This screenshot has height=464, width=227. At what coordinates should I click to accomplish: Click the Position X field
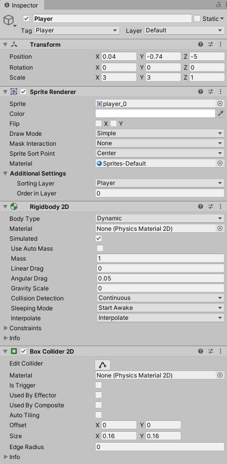coord(119,57)
